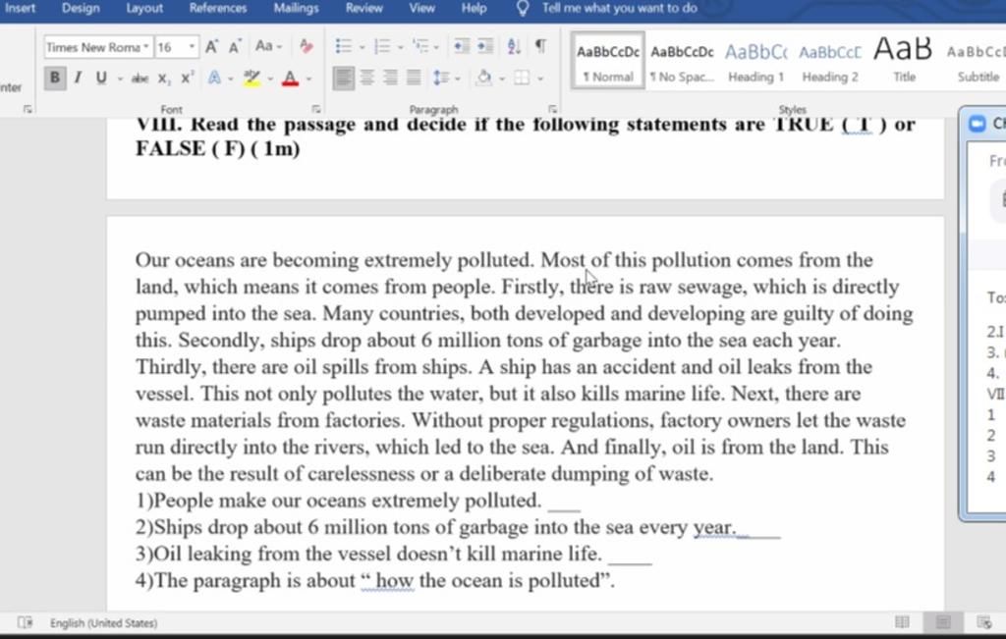Image resolution: width=1006 pixels, height=639 pixels.
Task: Click Increase Indent icon
Action: (485, 46)
